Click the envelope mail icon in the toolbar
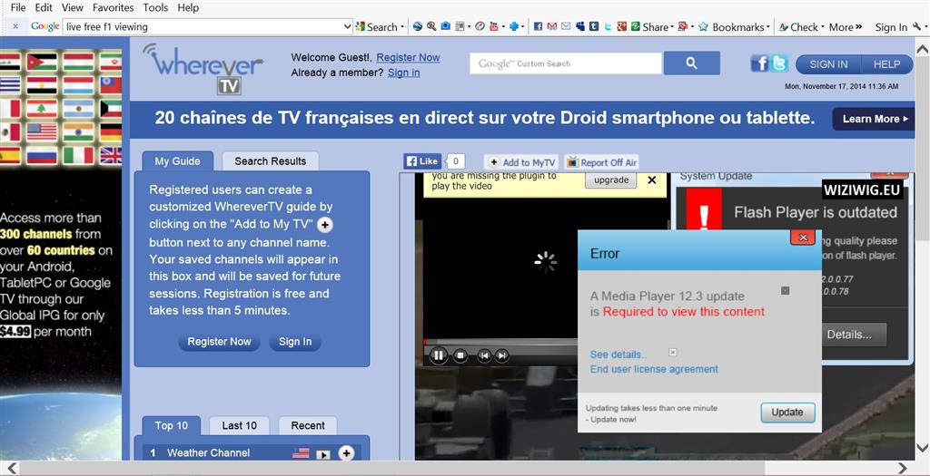930x476 pixels. 566,26
